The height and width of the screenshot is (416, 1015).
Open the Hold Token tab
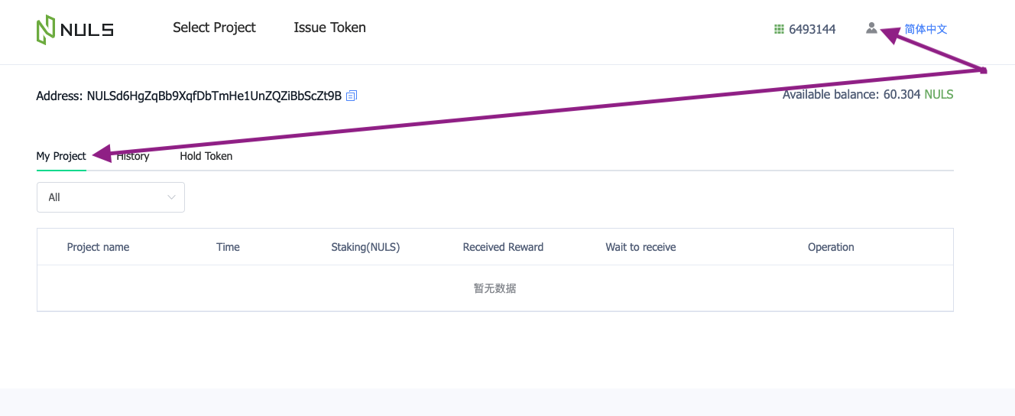pos(206,156)
